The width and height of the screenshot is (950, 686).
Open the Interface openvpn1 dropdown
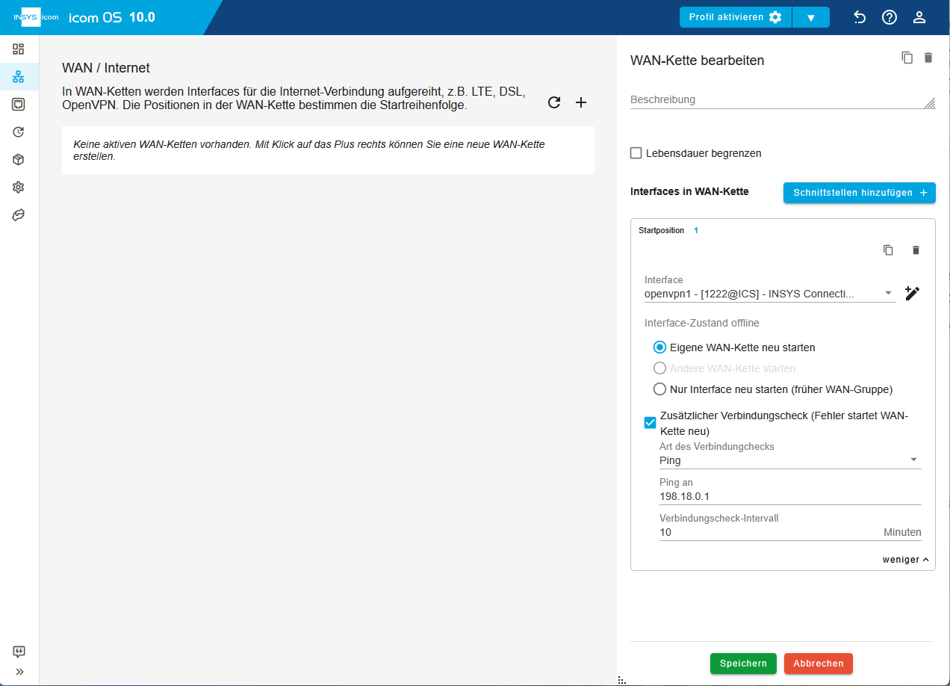(770, 294)
